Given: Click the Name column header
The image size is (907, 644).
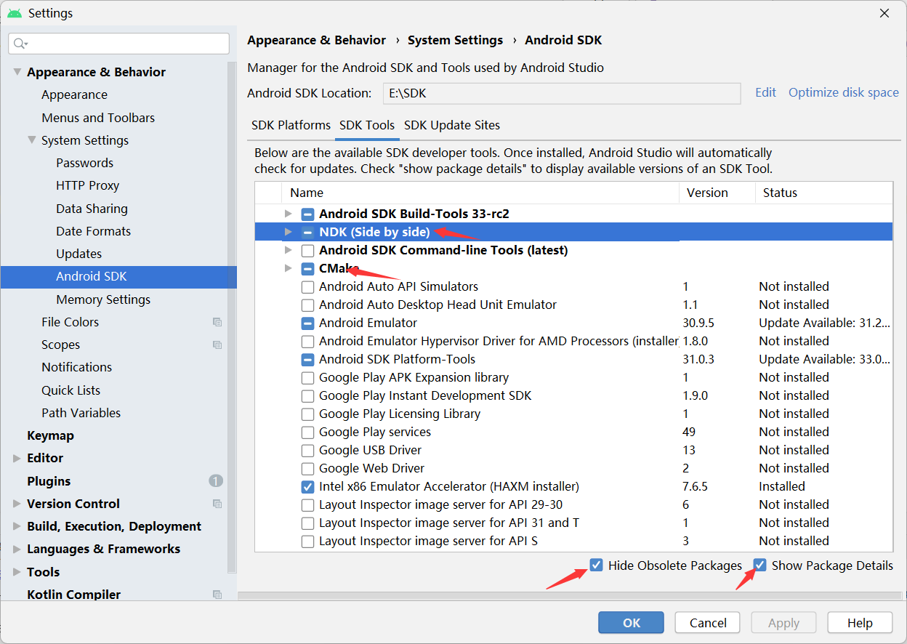Looking at the screenshot, I should pos(480,193).
